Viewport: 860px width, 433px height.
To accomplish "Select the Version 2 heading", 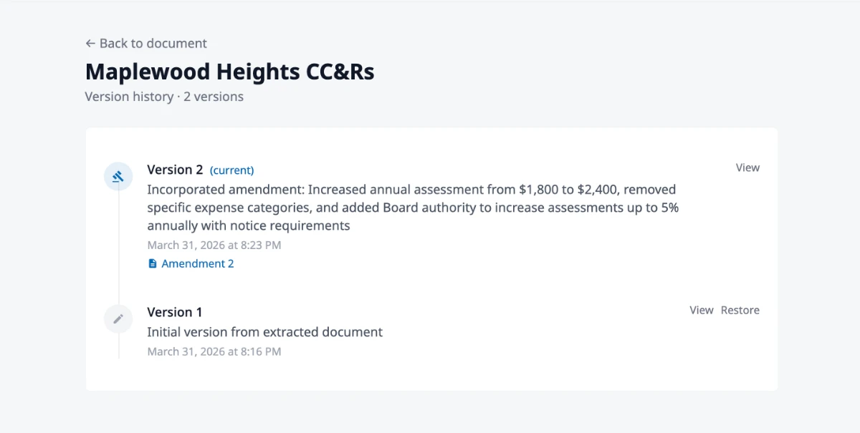I will click(x=175, y=170).
